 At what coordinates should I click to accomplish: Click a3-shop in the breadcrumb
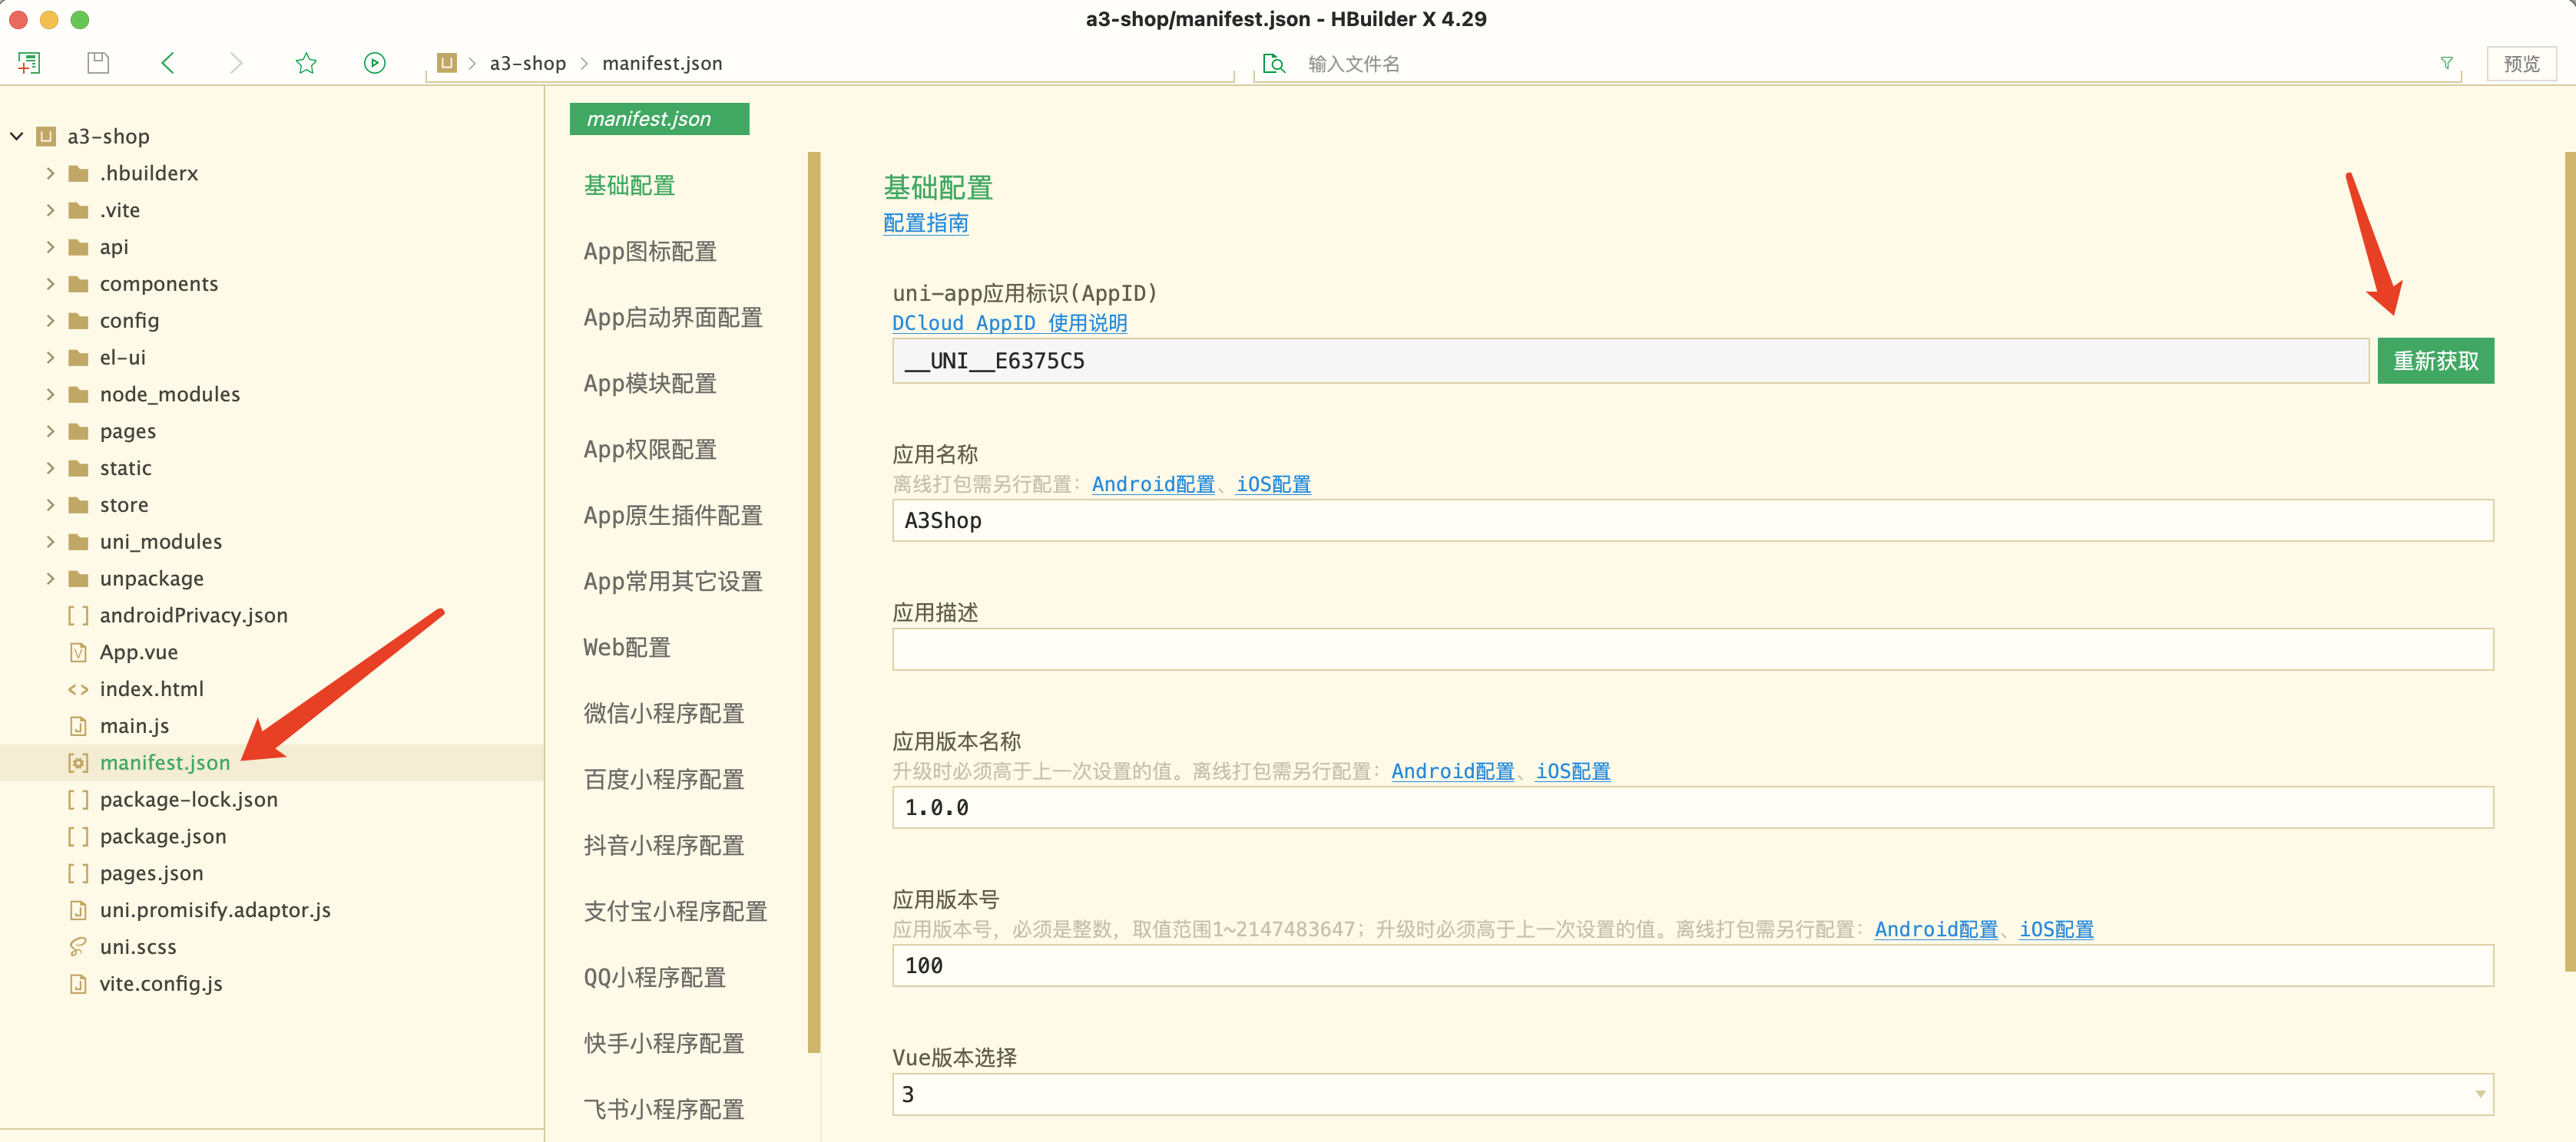click(x=528, y=63)
